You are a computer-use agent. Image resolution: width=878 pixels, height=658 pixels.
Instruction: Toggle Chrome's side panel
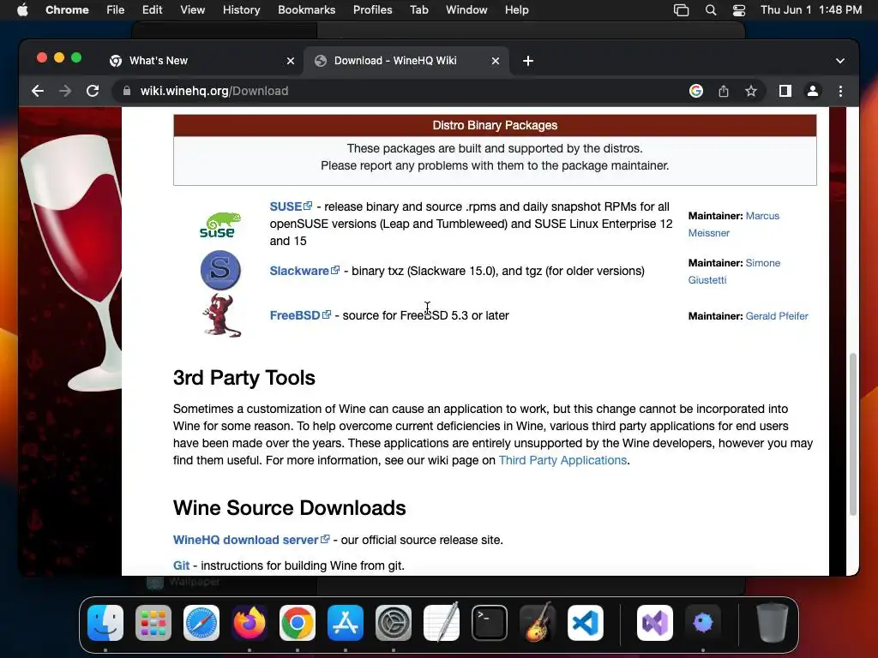coord(785,91)
